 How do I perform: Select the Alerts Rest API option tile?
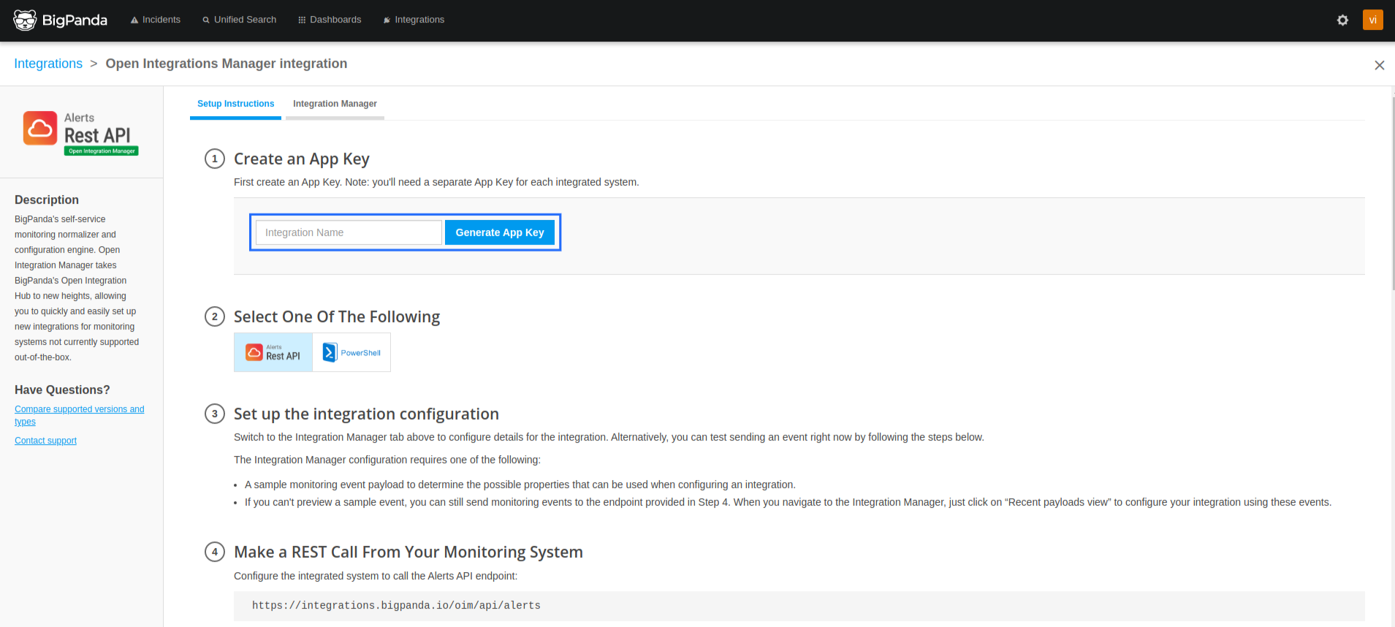[x=273, y=352]
